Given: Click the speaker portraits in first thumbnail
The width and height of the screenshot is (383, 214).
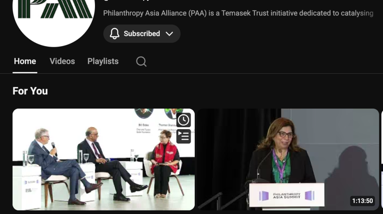Looking at the screenshot, I should click(x=159, y=114).
